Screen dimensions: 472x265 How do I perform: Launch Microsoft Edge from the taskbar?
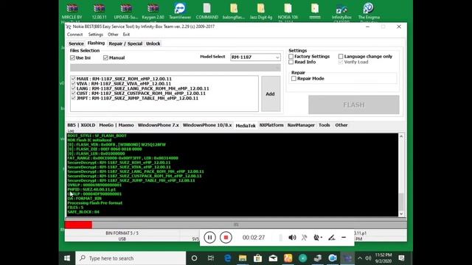(x=228, y=258)
